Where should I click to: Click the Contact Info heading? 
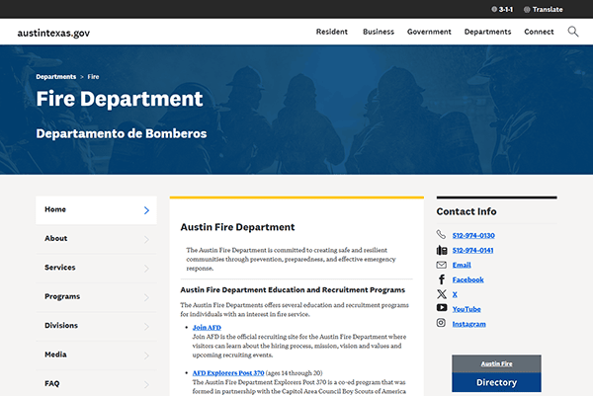pos(466,211)
